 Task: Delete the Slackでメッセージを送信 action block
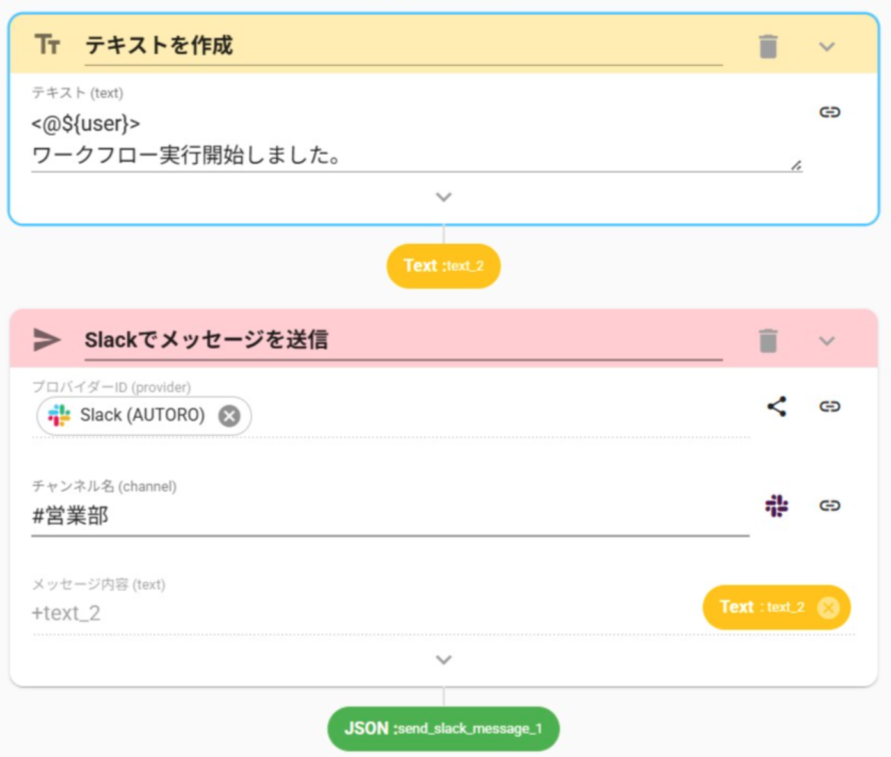(768, 340)
